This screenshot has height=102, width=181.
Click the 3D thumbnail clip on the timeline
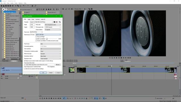pos(72,70)
